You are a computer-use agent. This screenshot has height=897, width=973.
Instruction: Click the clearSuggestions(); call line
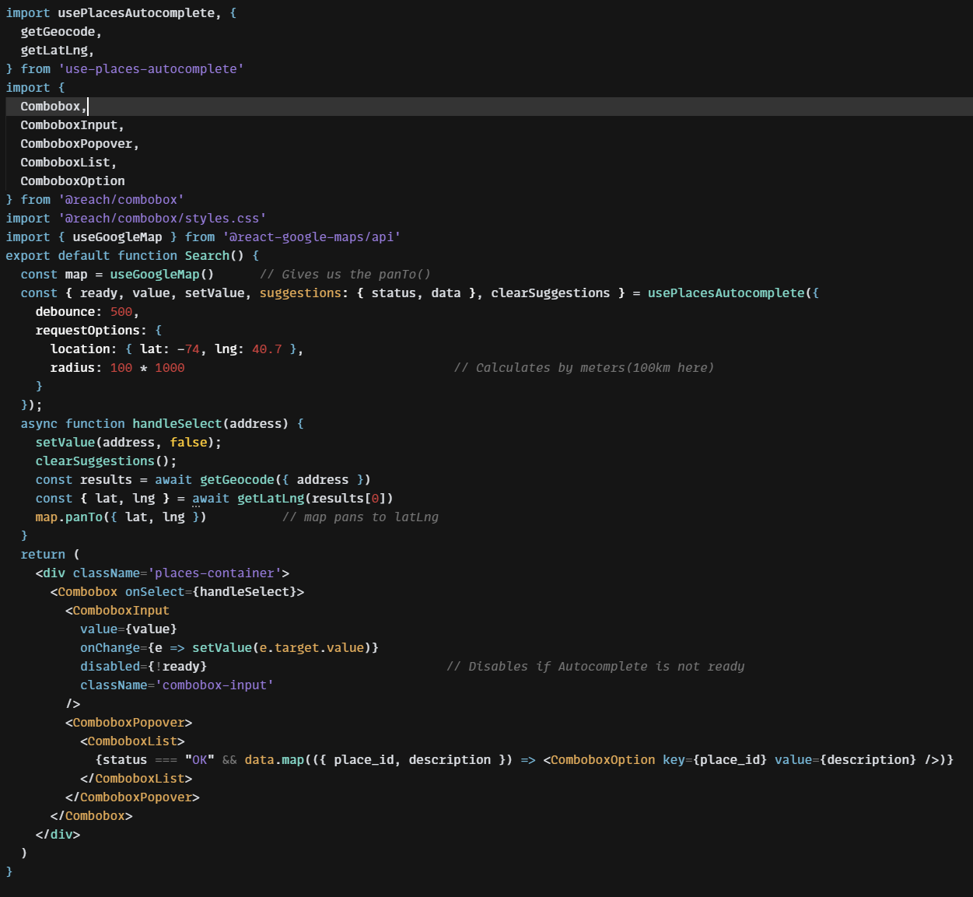106,461
